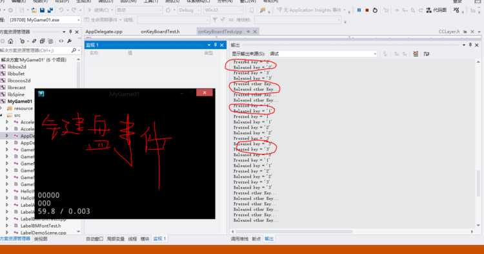Image resolution: width=484 pixels, height=254 pixels.
Task: Select libcocos2d project in tree
Action: (x=19, y=81)
